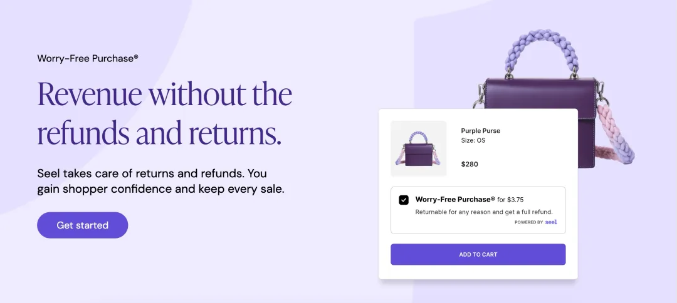
Task: Click the Purple Purse product name
Action: pos(480,131)
